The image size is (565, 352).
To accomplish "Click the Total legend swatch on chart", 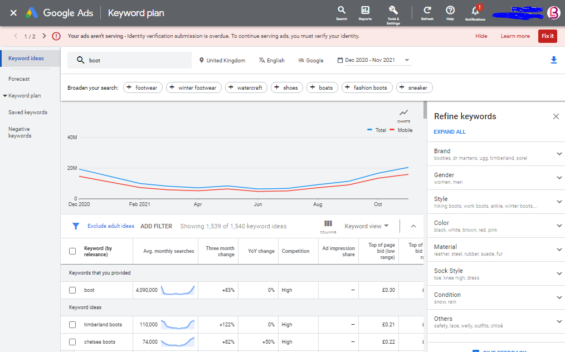I will 369,130.
